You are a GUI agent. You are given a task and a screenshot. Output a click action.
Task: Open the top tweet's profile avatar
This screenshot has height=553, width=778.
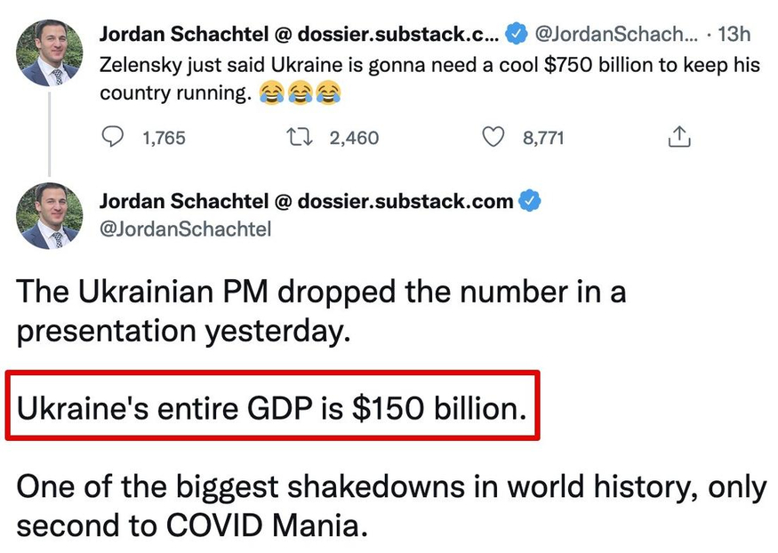[50, 52]
